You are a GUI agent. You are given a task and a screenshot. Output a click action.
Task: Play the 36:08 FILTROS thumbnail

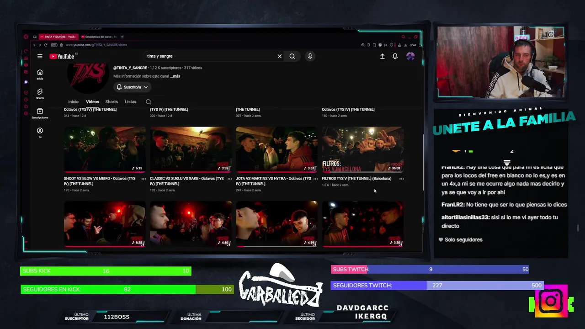362,149
